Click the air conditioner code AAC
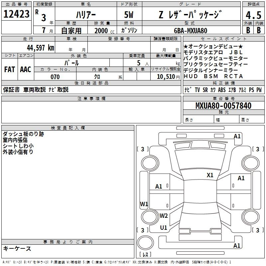 tap(26, 69)
